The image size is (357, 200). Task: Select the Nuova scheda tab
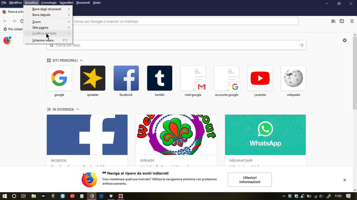pyautogui.click(x=12, y=12)
